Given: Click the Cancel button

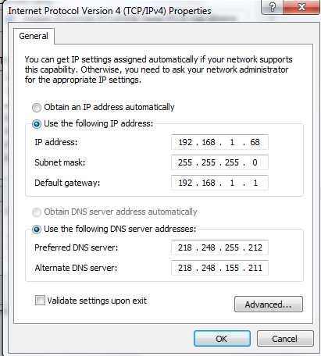Looking at the screenshot, I should pos(285,339).
